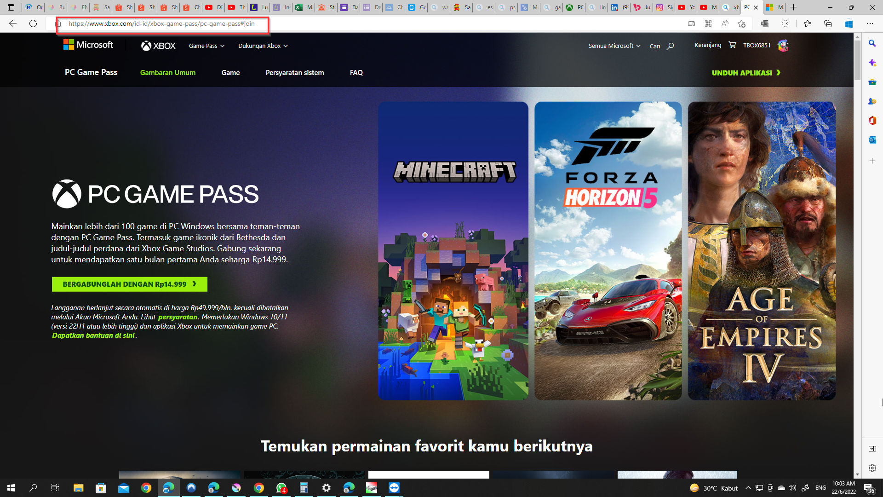Open the Edge sidebar Games icon
Image resolution: width=883 pixels, height=497 pixels.
[x=872, y=101]
